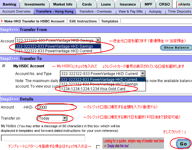Choose PowerVantage HKD Current in Transfer From list
192x150 pixels.
pyautogui.click(x=58, y=51)
